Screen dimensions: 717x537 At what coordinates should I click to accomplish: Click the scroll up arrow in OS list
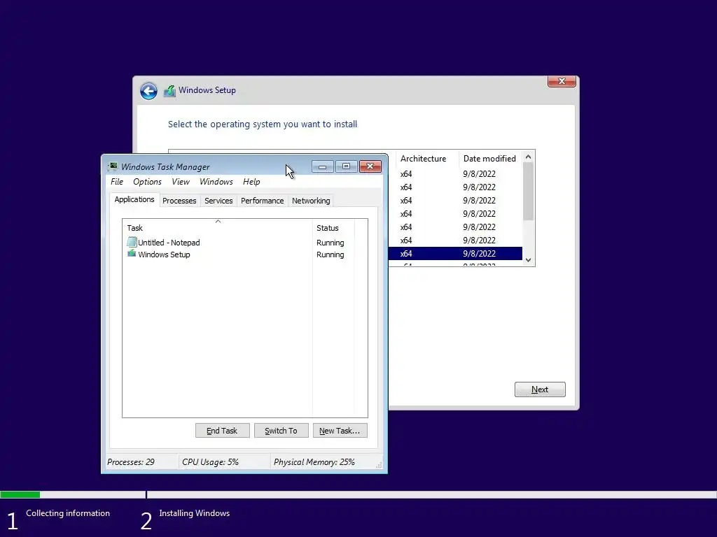click(528, 157)
